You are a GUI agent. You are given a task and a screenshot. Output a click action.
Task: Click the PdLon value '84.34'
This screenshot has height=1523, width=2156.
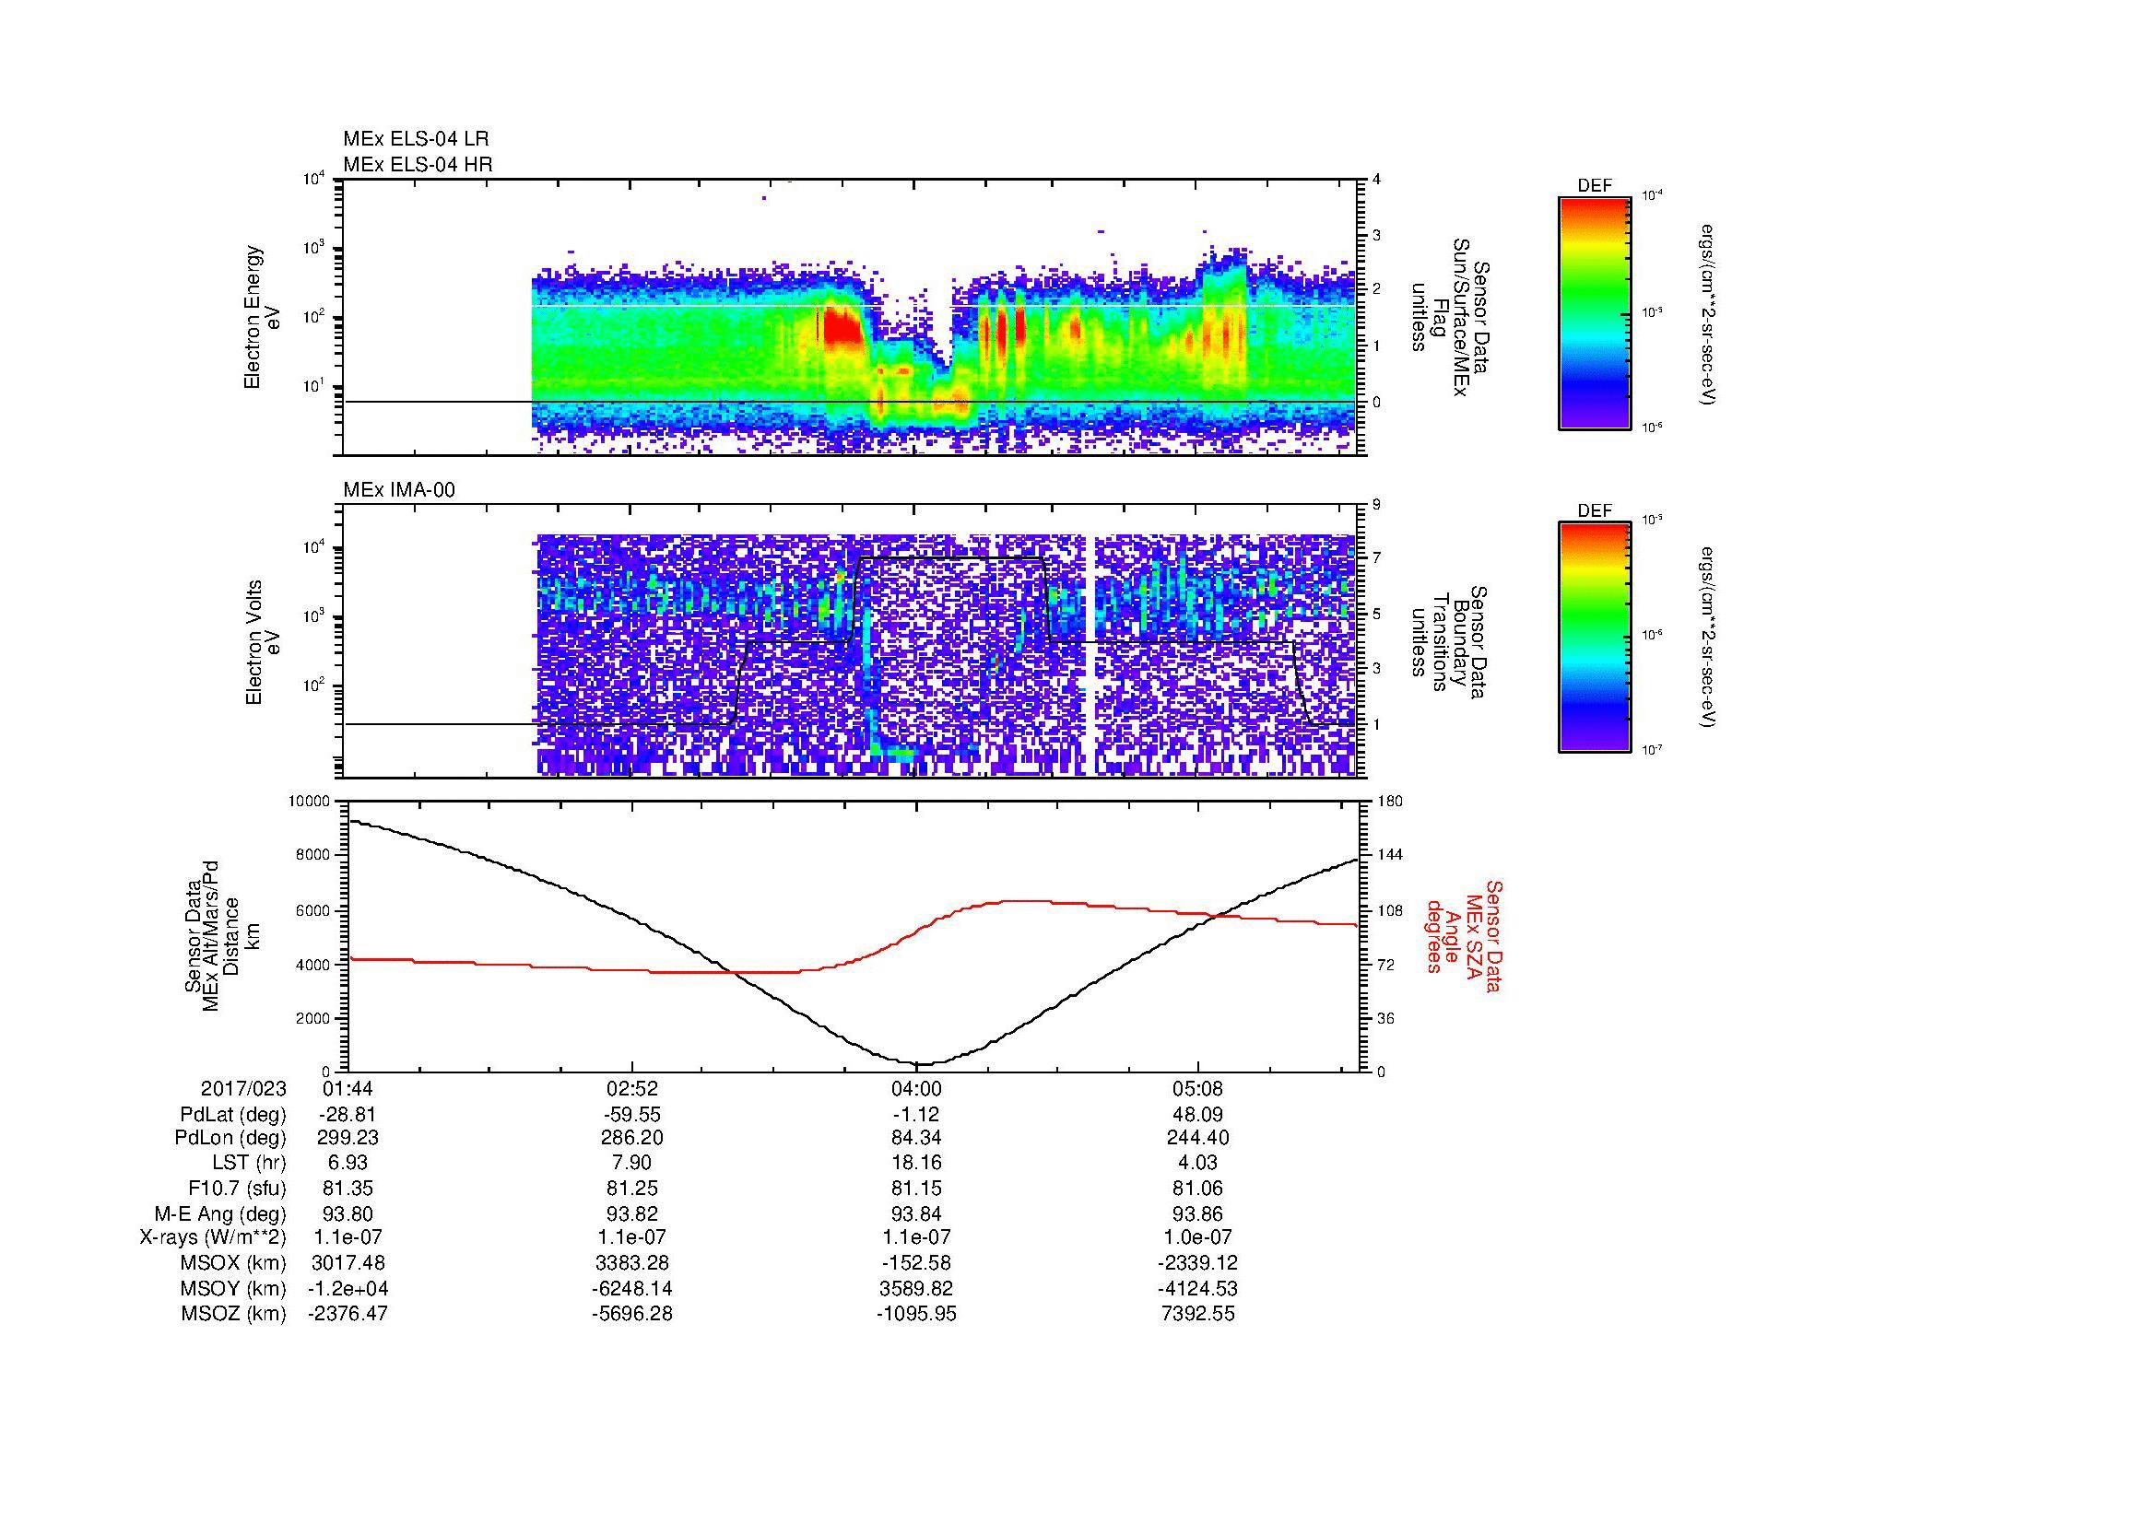pyautogui.click(x=915, y=1138)
